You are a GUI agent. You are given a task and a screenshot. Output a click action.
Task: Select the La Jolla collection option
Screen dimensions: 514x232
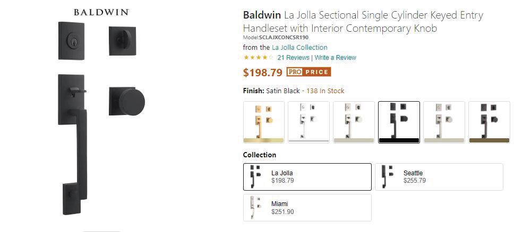point(307,177)
